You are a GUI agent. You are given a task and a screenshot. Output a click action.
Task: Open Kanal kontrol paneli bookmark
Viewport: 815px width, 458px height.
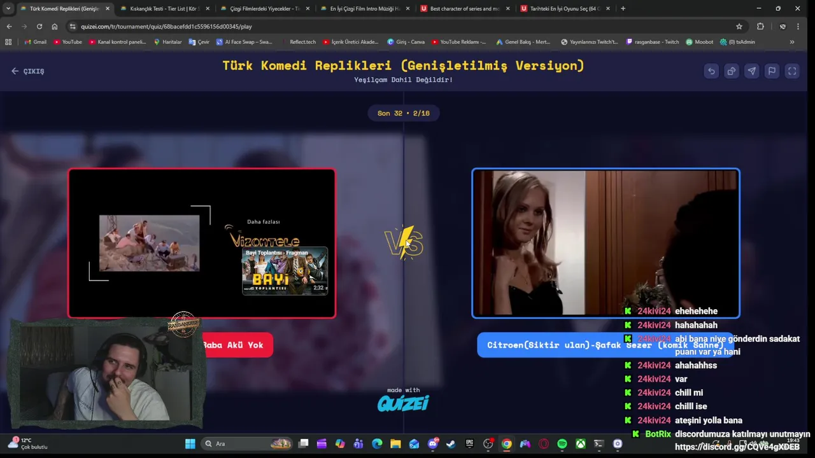pyautogui.click(x=118, y=42)
